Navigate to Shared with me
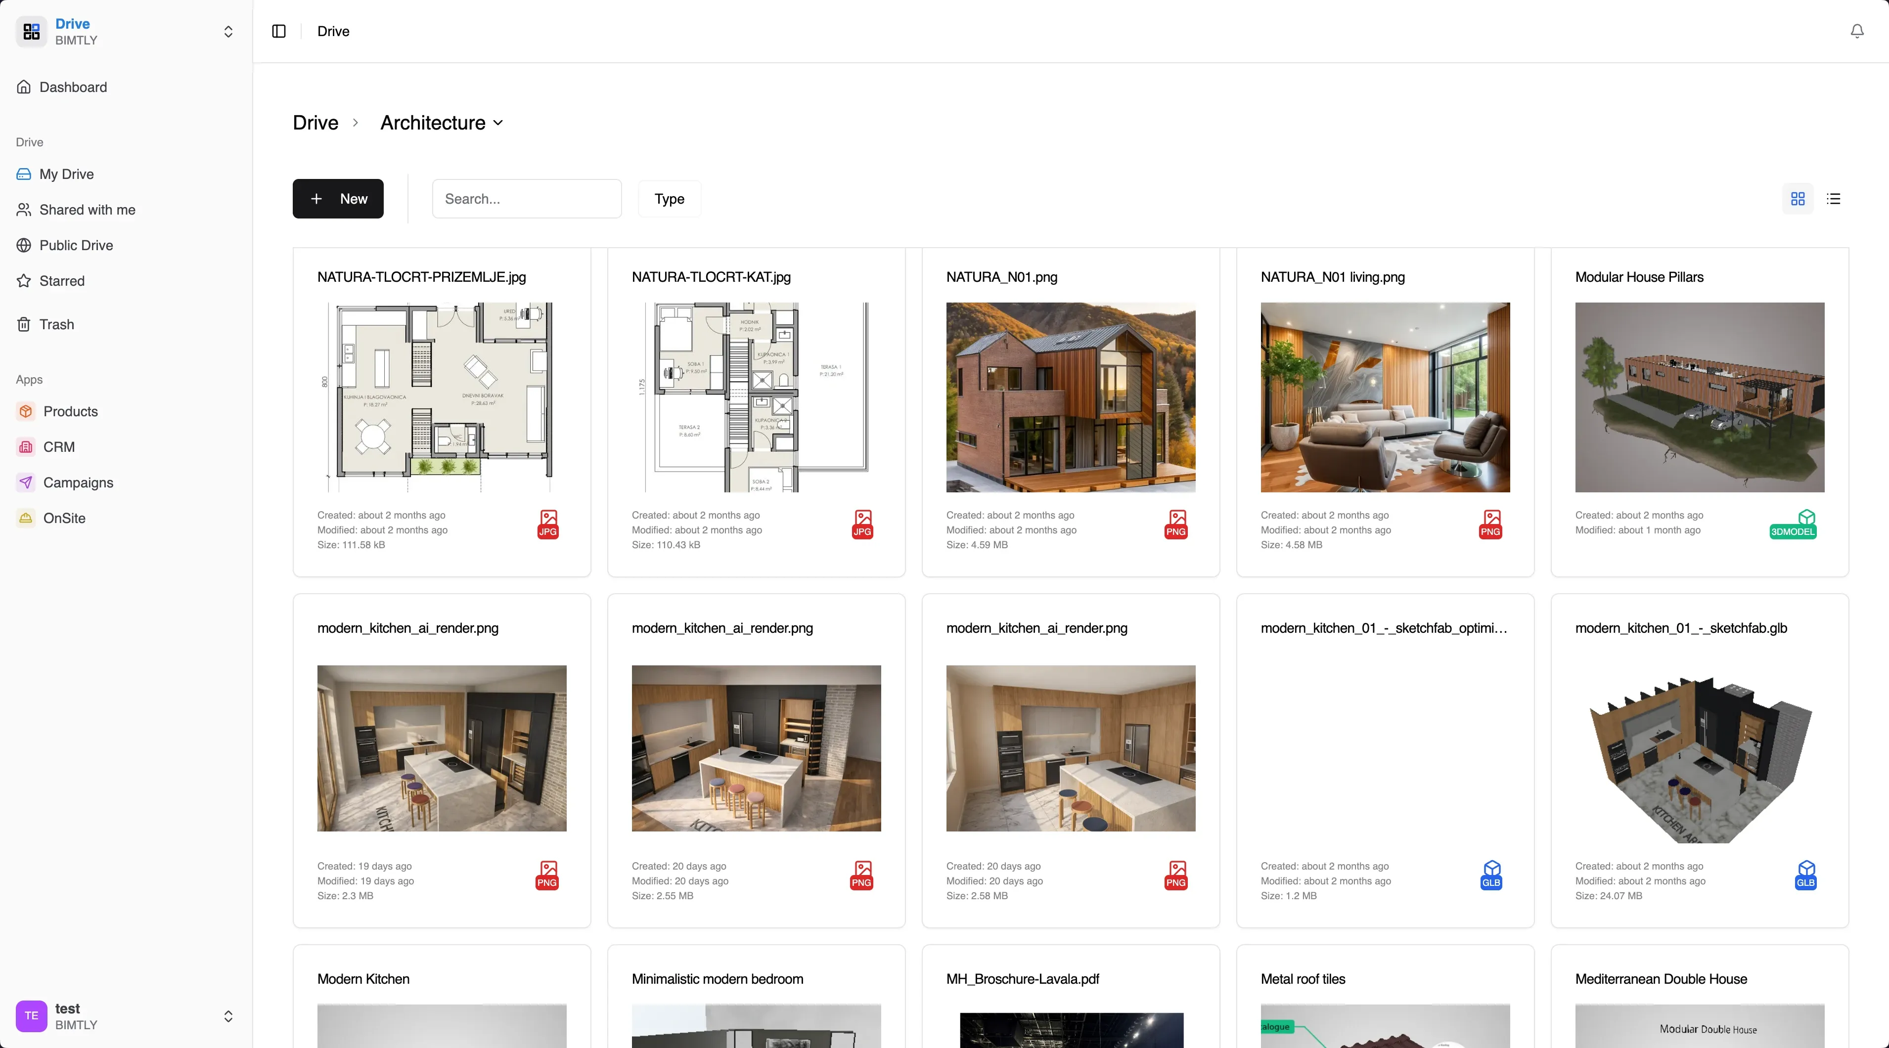The width and height of the screenshot is (1889, 1048). 87,210
